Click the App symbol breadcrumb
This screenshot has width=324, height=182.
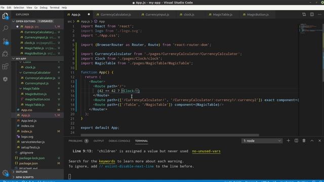(x=100, y=21)
